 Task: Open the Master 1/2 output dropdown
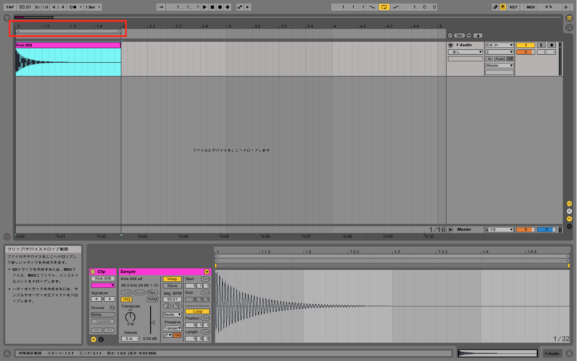[x=499, y=230]
